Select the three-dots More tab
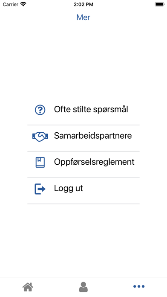167x297 pixels. [139, 286]
